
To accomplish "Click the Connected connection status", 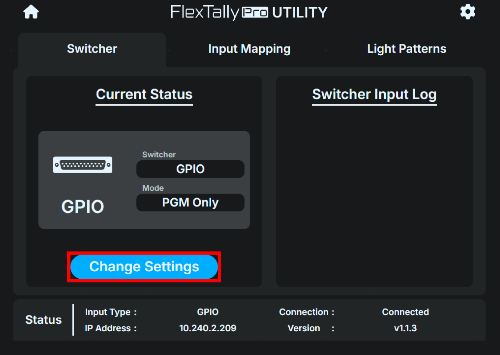I will [405, 312].
